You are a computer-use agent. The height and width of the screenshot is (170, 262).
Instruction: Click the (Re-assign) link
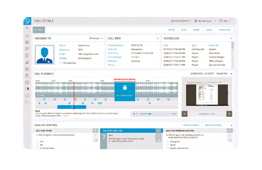tap(95, 38)
